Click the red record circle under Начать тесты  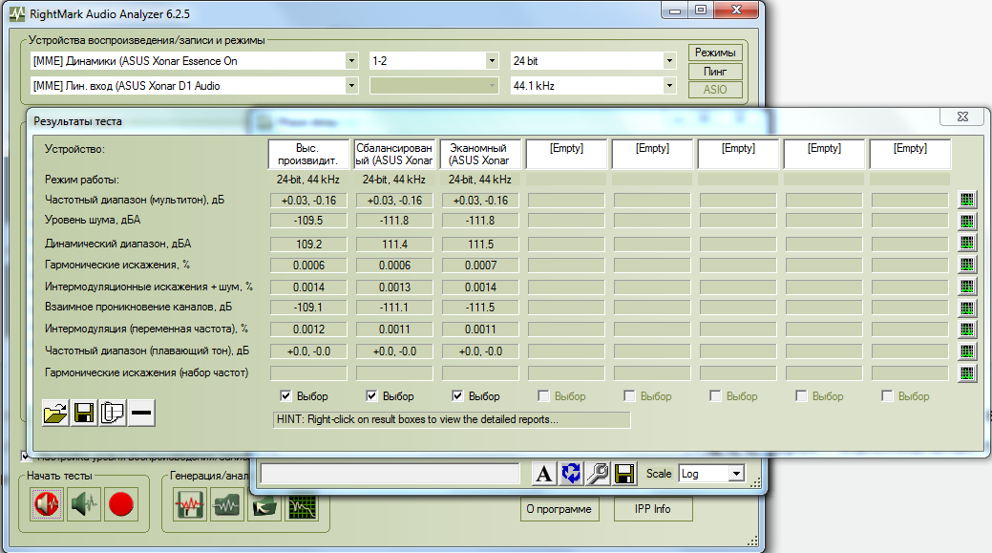[x=121, y=504]
